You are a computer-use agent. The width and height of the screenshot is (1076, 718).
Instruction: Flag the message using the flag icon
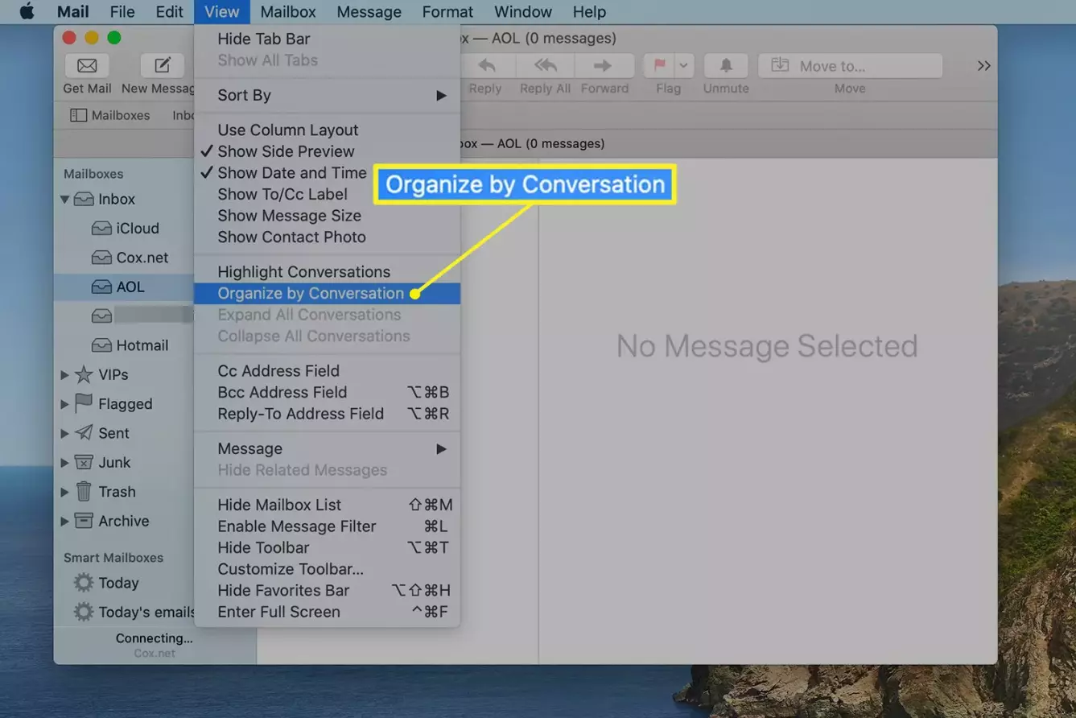[659, 65]
